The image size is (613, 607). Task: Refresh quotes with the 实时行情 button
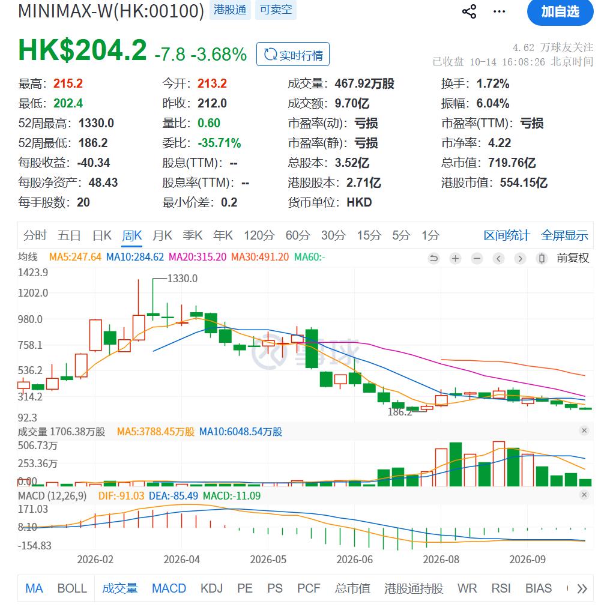(293, 54)
